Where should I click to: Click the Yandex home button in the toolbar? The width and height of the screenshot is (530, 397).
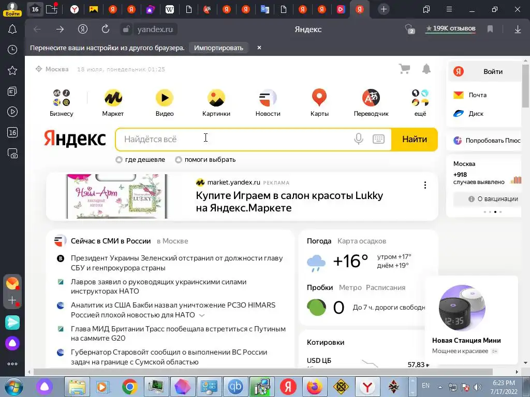pyautogui.click(x=82, y=29)
